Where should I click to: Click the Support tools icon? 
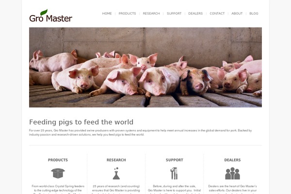click(x=174, y=174)
